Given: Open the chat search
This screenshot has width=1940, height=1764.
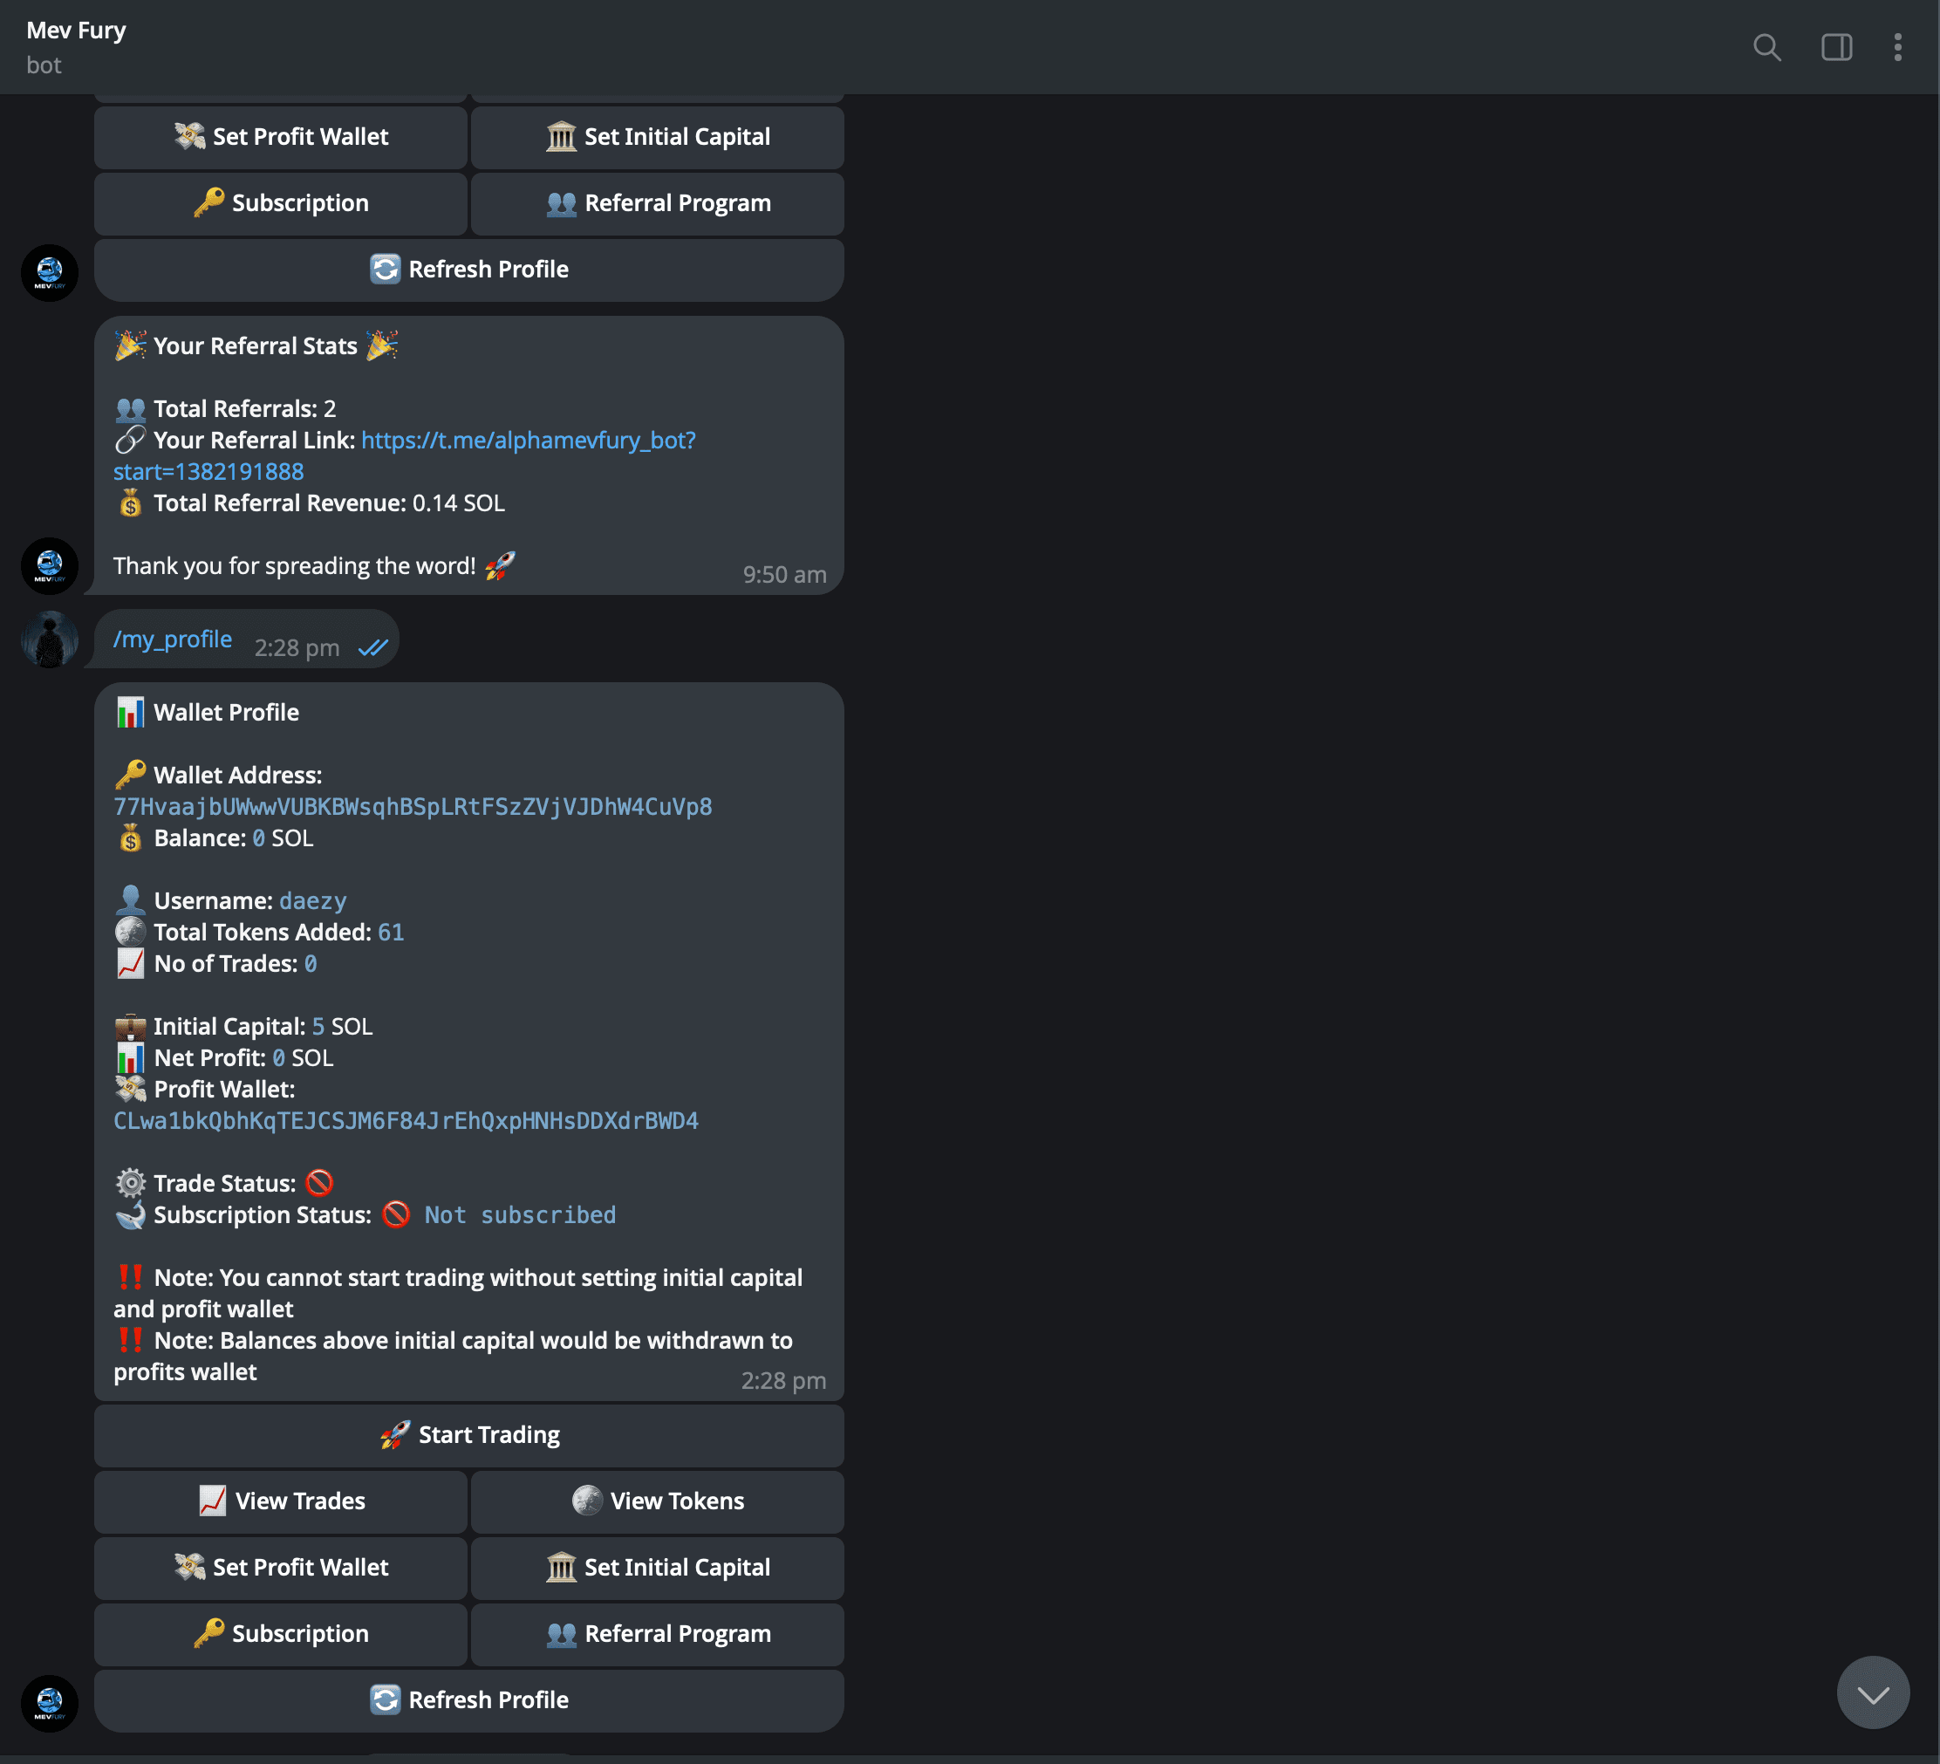Looking at the screenshot, I should [1766, 47].
